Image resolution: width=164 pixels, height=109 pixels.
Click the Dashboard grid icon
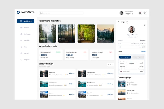(x=21, y=21)
